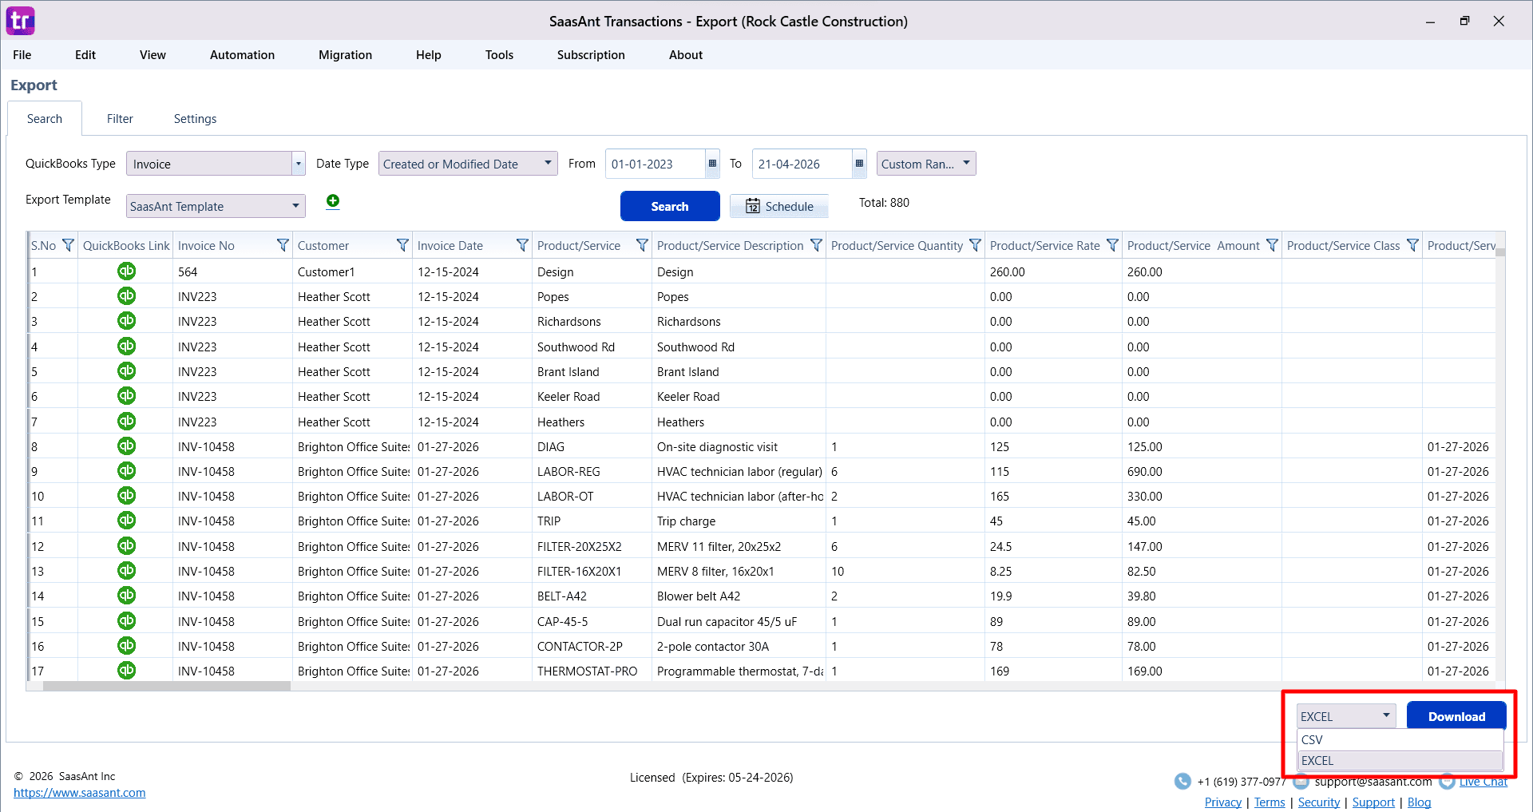
Task: Click the phone icon in the footer
Action: [1182, 782]
